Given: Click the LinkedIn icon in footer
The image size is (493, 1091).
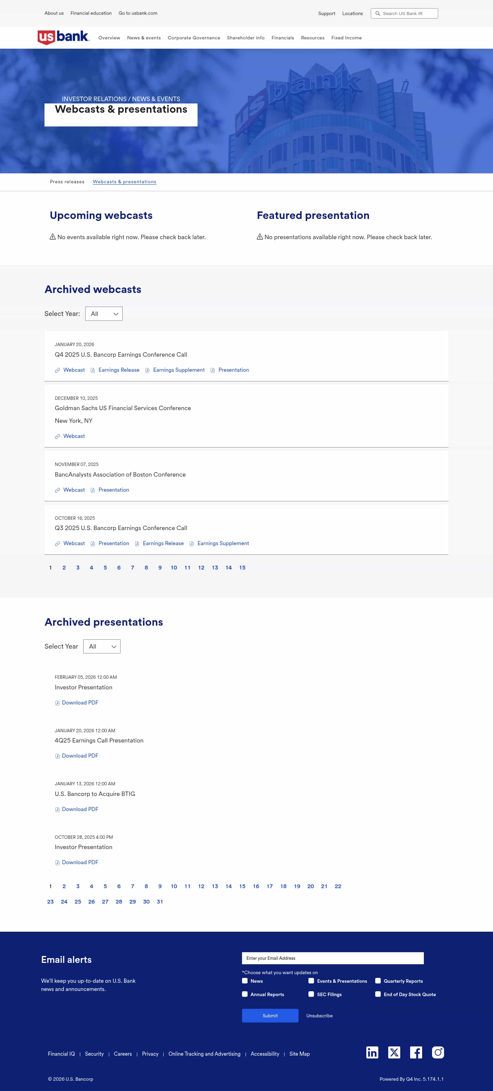Looking at the screenshot, I should (x=372, y=1052).
